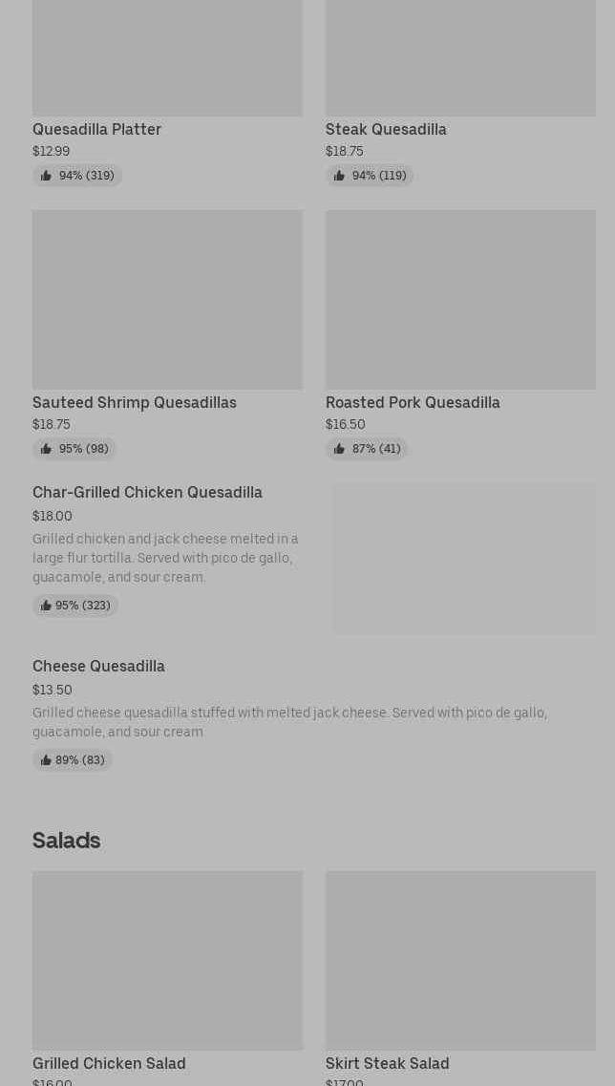Viewport: 615px width, 1086px height.
Task: Open the Skirt Steak Salad item
Action: point(387,1063)
